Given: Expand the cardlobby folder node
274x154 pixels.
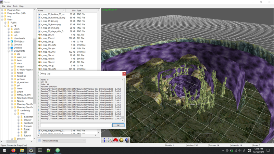Looking at the screenshot, I should pyautogui.click(x=15, y=111).
